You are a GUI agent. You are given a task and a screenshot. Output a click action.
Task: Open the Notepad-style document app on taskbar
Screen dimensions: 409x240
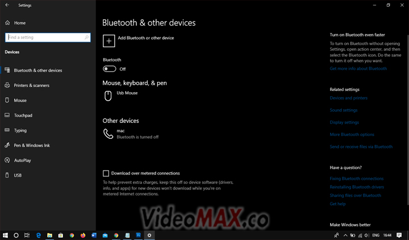point(127,235)
